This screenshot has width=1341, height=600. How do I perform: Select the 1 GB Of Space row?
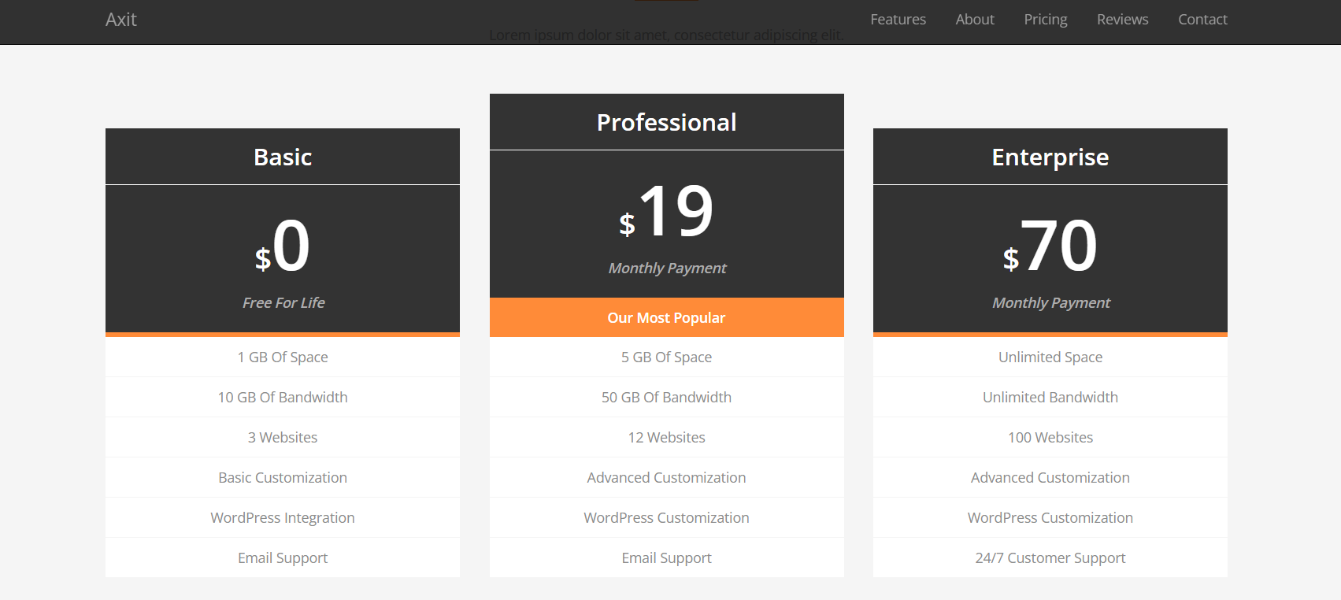pos(283,357)
